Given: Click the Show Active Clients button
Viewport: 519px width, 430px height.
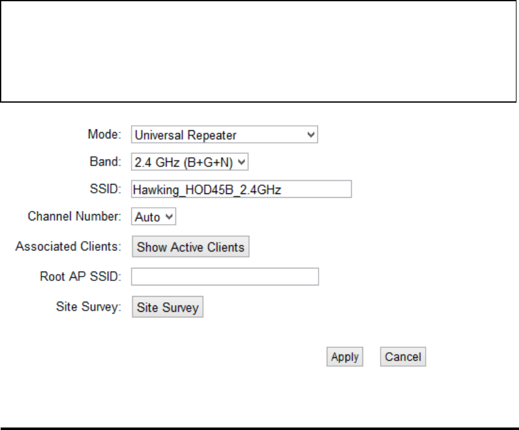Looking at the screenshot, I should click(x=191, y=247).
